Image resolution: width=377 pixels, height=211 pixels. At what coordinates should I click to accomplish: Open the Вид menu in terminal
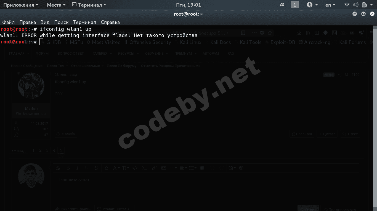pos(45,22)
